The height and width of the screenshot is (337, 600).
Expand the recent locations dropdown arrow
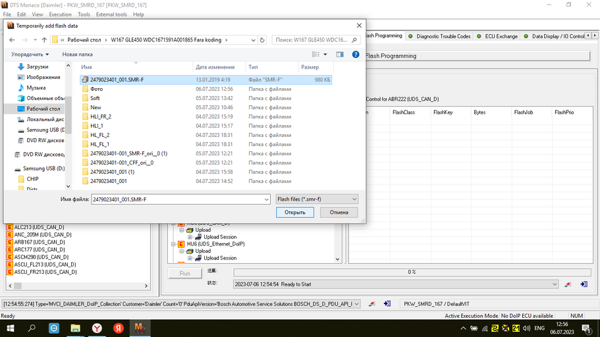[35, 39]
